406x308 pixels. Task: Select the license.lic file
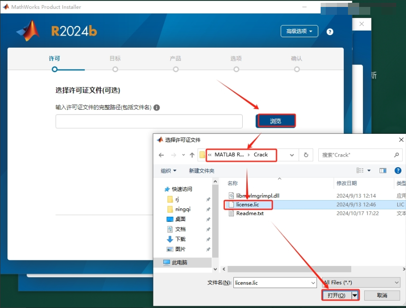click(247, 205)
